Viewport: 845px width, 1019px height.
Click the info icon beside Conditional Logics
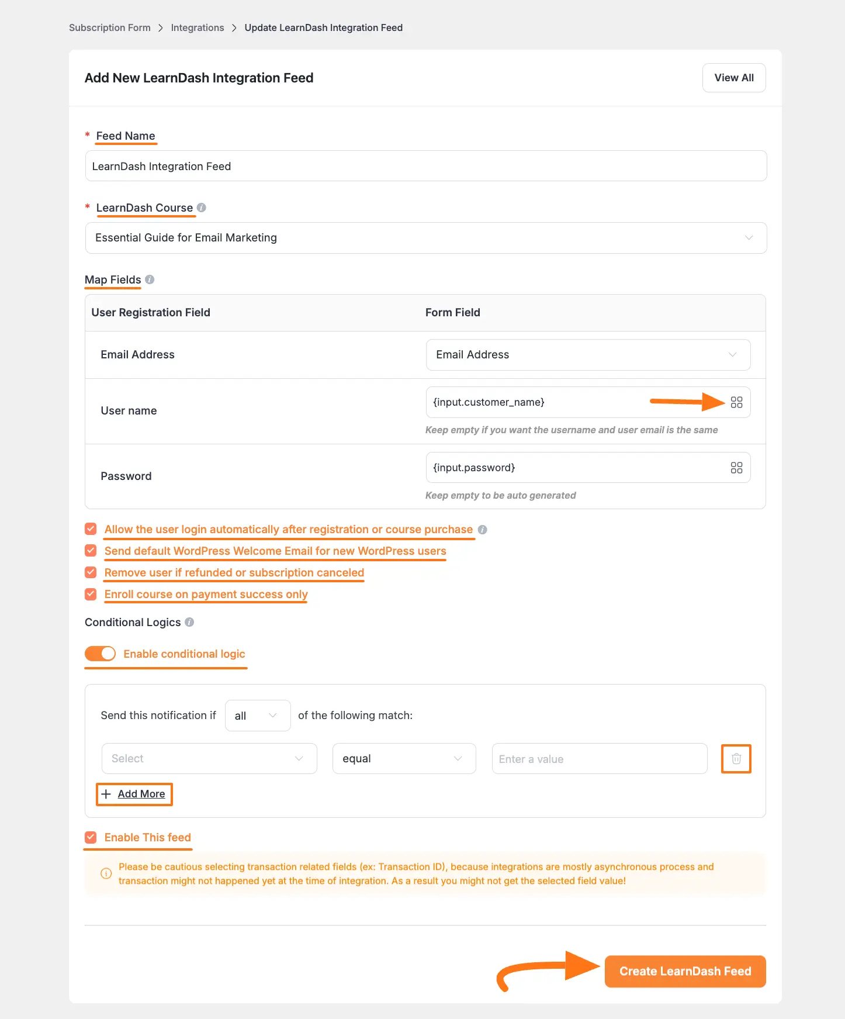pyautogui.click(x=189, y=622)
